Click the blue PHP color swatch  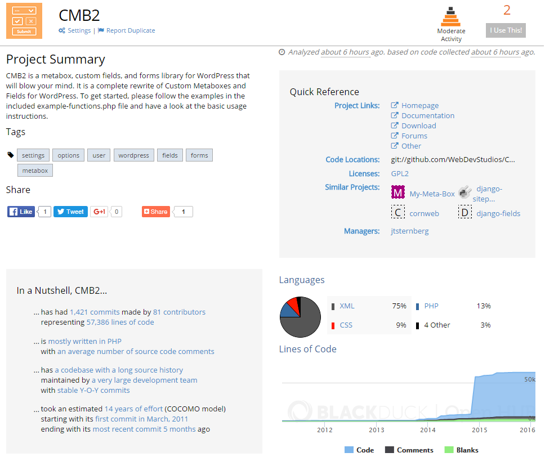[x=417, y=307]
